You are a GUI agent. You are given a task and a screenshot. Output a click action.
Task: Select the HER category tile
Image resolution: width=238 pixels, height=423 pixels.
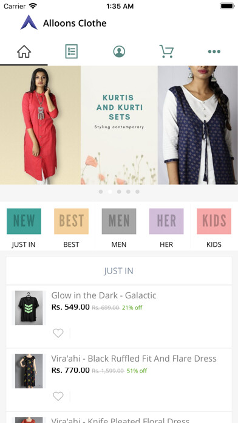pos(166,221)
